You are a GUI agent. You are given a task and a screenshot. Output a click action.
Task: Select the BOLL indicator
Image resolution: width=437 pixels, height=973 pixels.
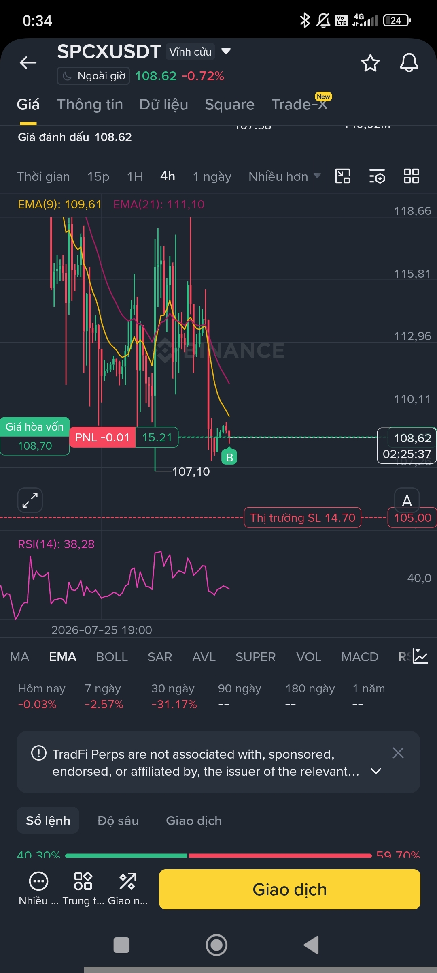[x=112, y=657]
